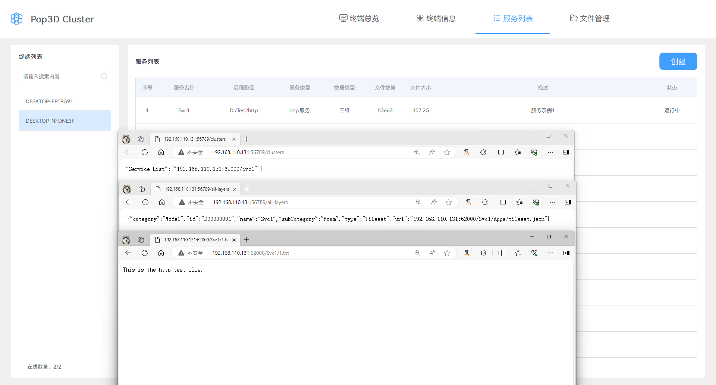Open the more menu in clusters window
The height and width of the screenshot is (385, 716).
click(x=550, y=152)
